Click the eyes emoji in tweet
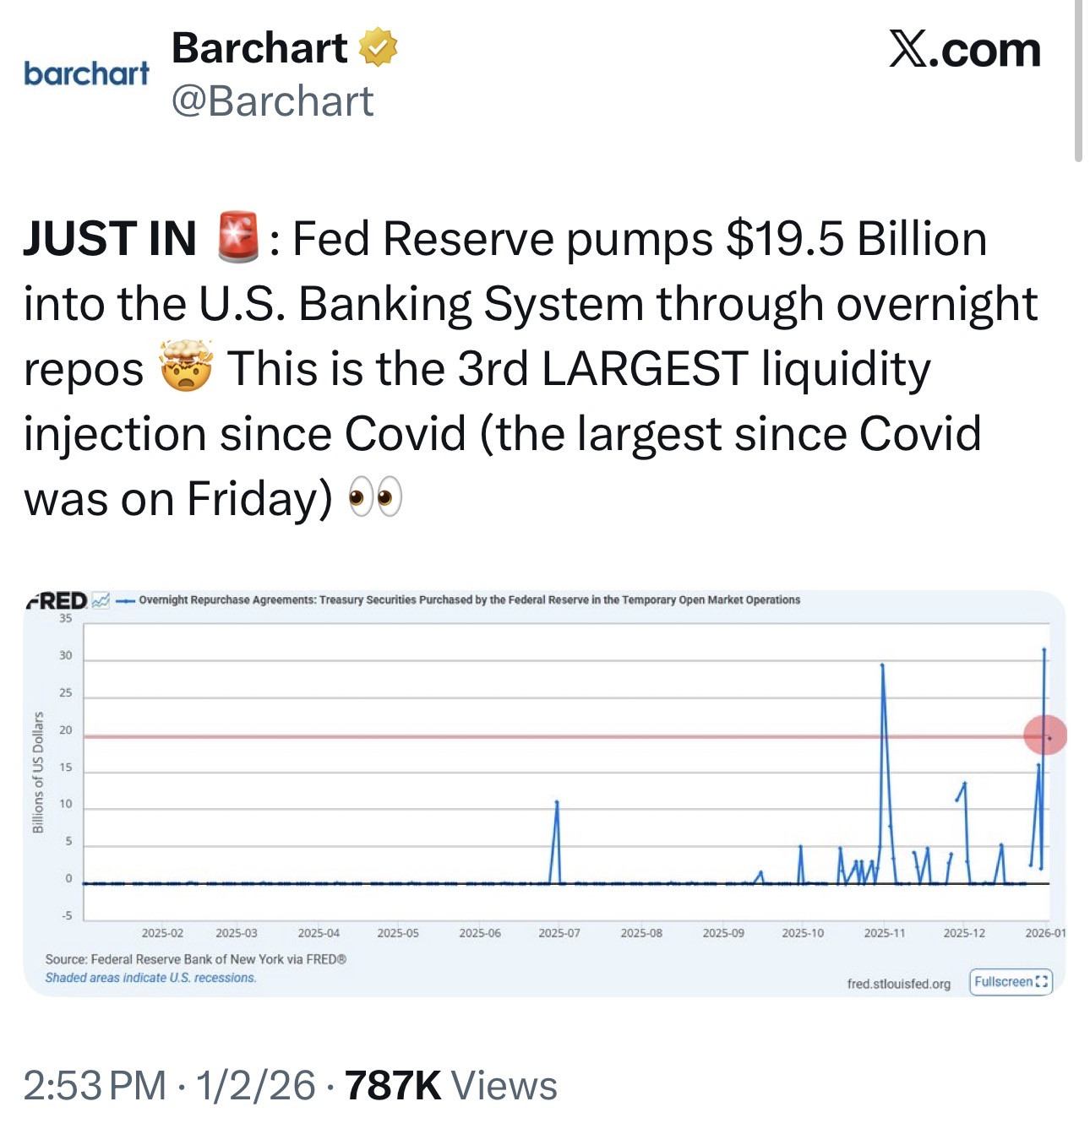Viewport: 1090px width, 1134px height. 375,497
